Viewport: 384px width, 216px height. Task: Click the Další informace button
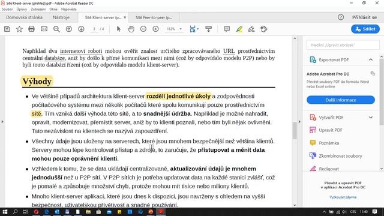[341, 100]
